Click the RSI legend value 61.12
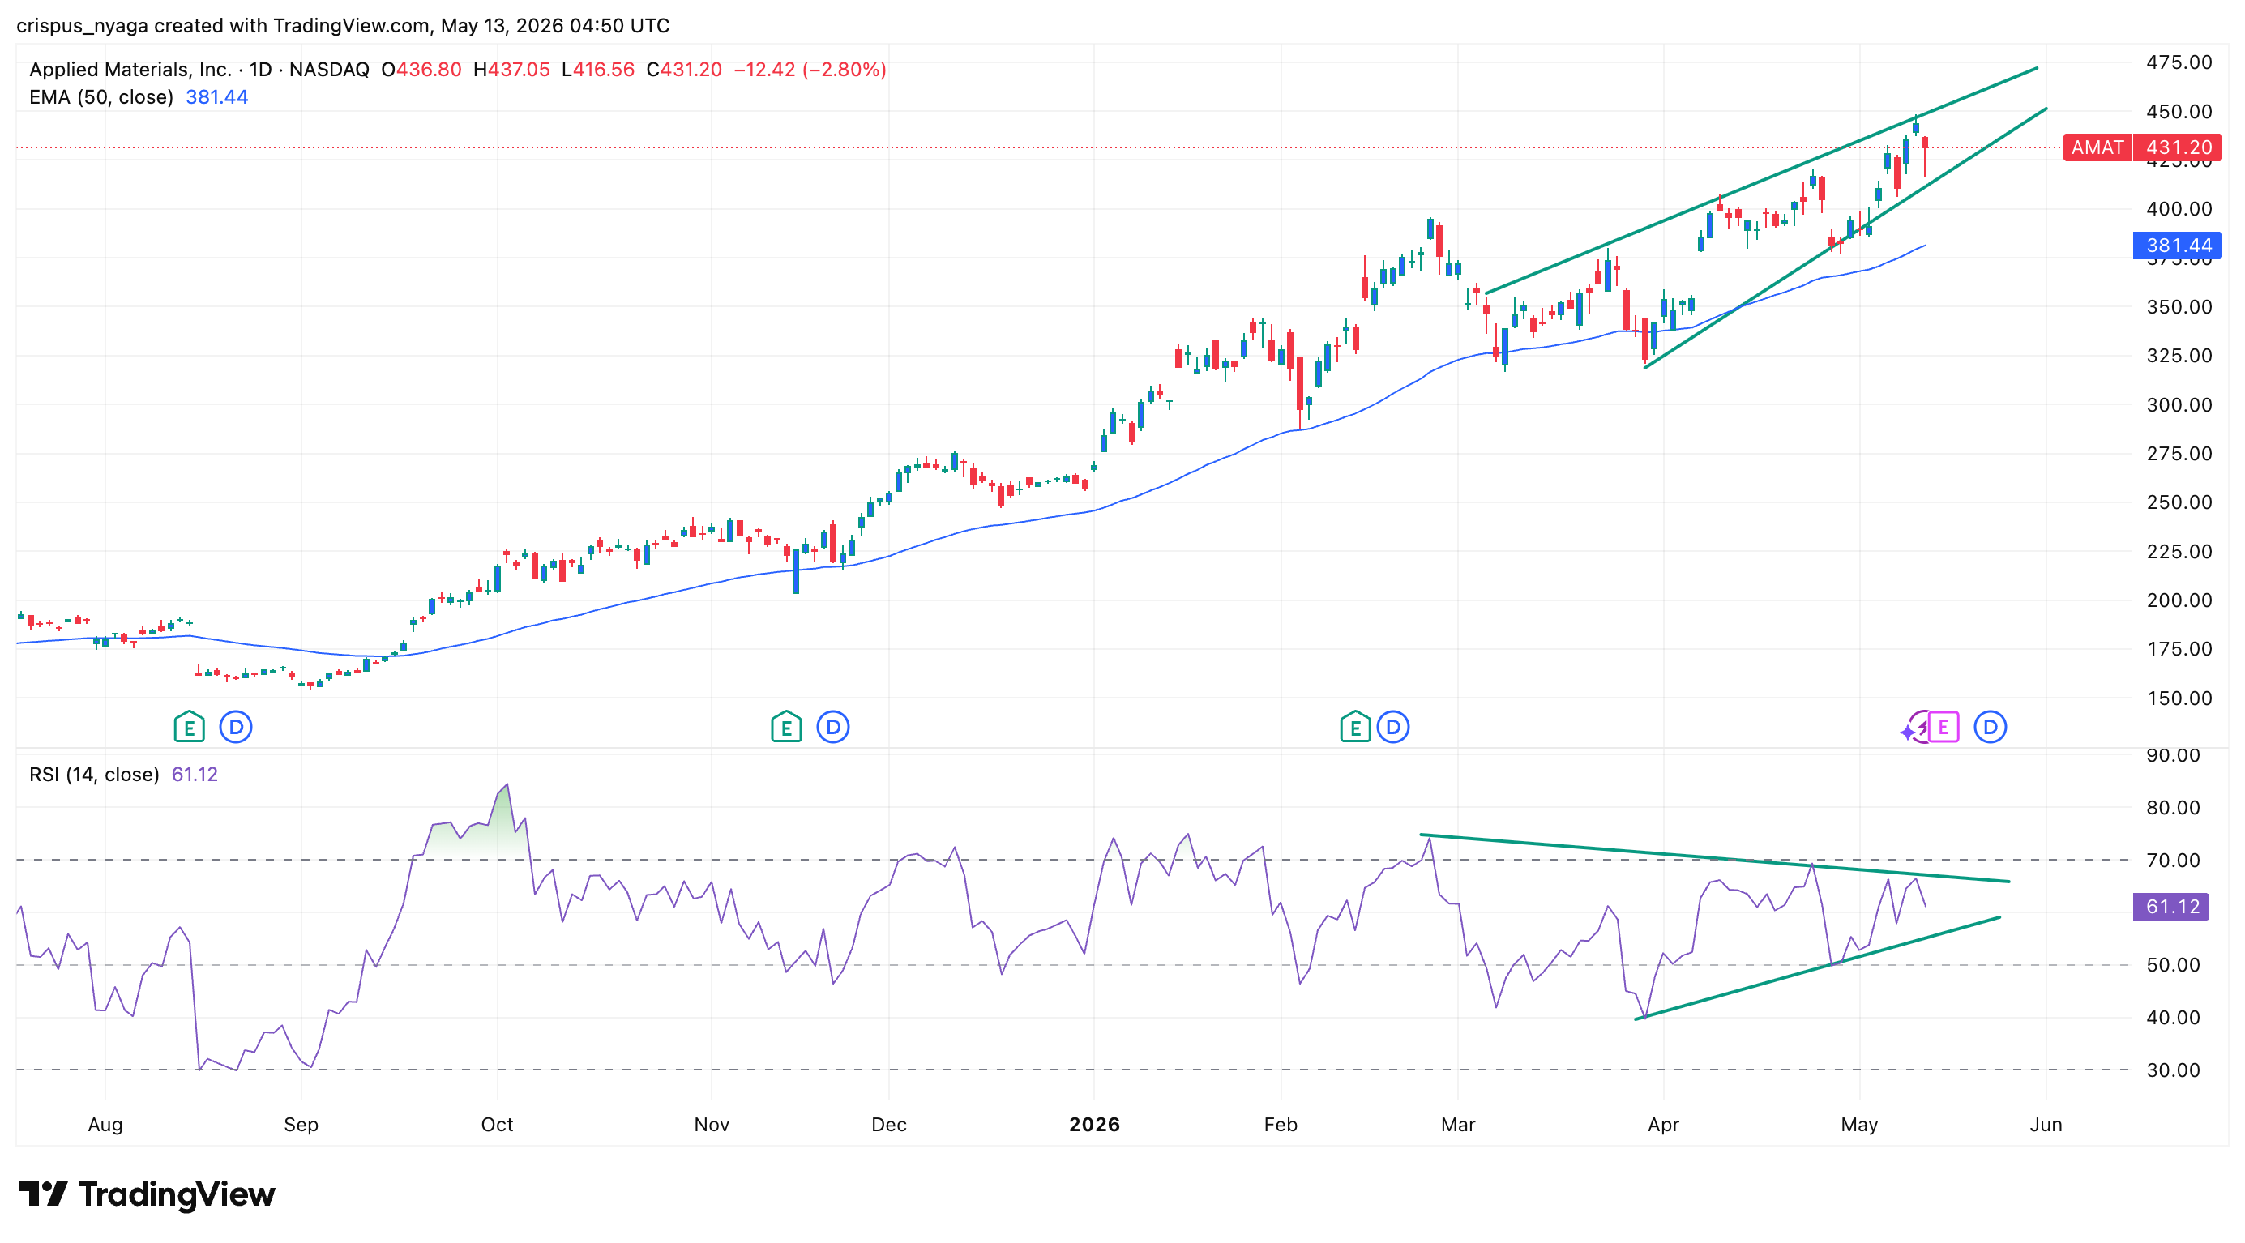 click(195, 775)
